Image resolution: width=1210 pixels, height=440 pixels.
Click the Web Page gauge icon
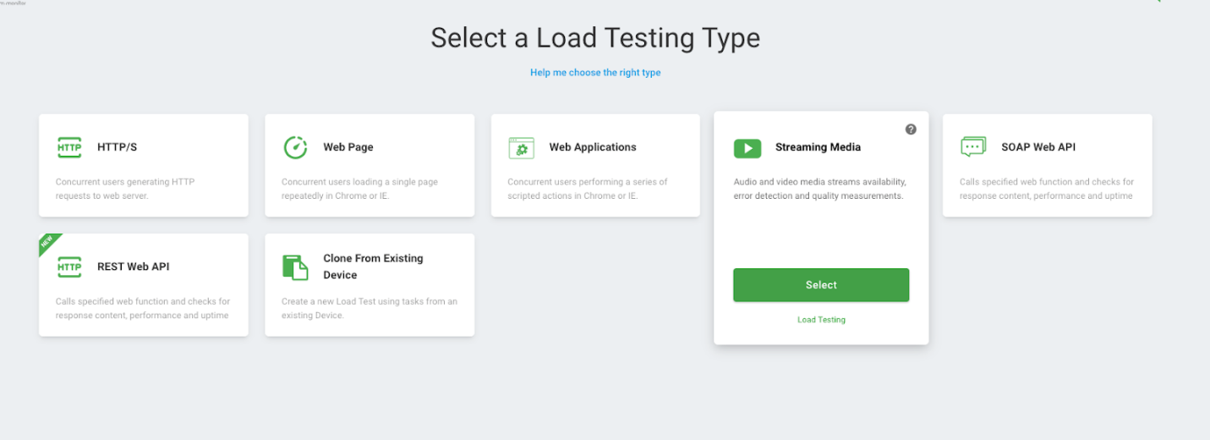coord(295,147)
